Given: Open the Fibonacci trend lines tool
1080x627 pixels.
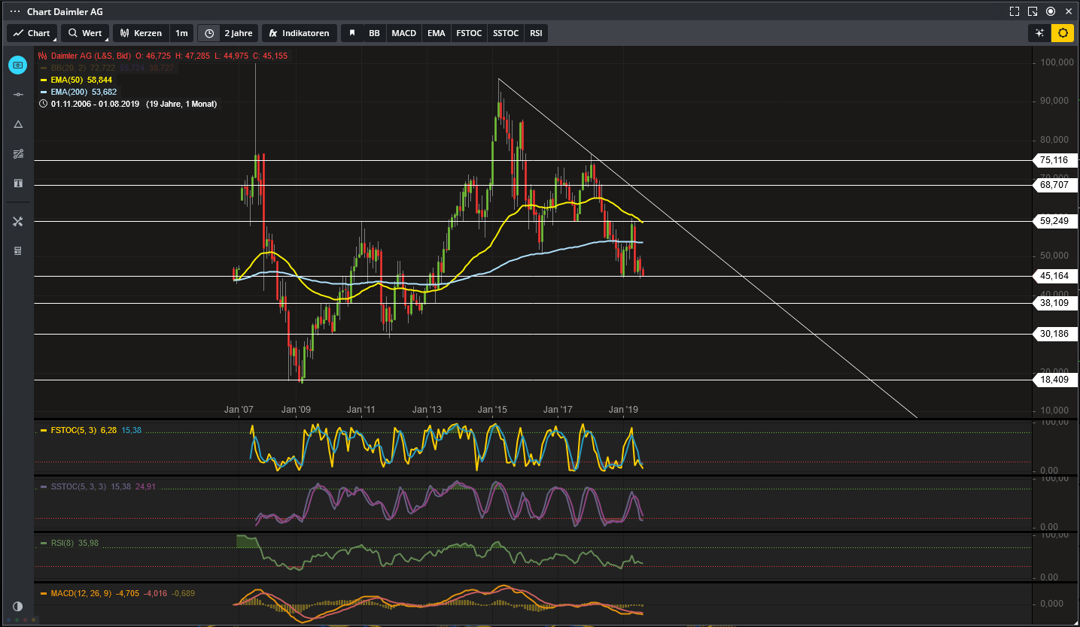Looking at the screenshot, I should point(18,154).
